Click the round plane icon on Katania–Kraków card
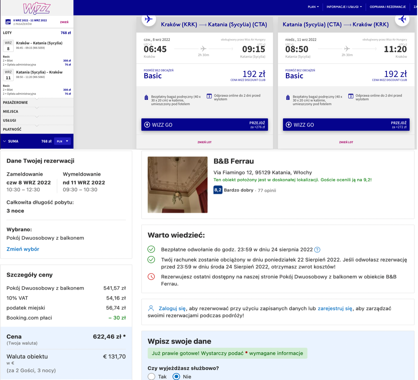The width and height of the screenshot is (418, 380). pyautogui.click(x=402, y=19)
